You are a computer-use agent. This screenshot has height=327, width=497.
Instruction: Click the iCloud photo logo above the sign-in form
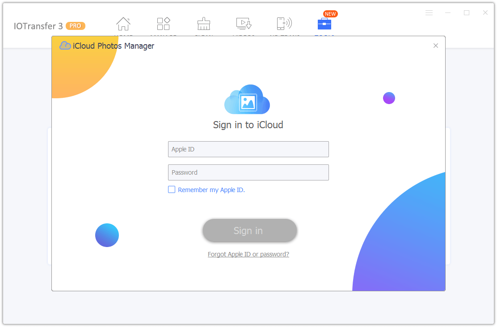(248, 99)
